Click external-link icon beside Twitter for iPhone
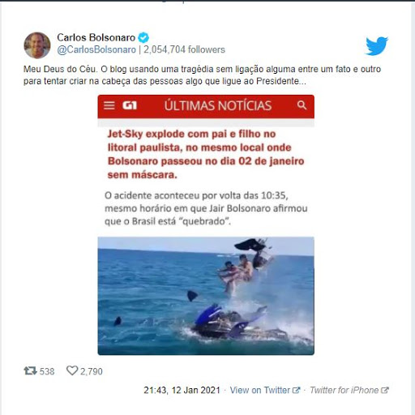Viewport: 415px width, 415px height. pos(385,390)
